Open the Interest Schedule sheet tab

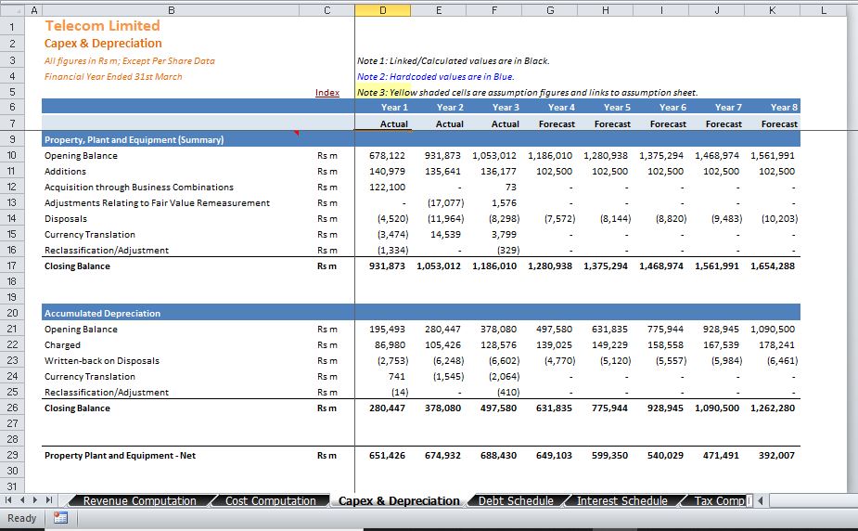621,500
